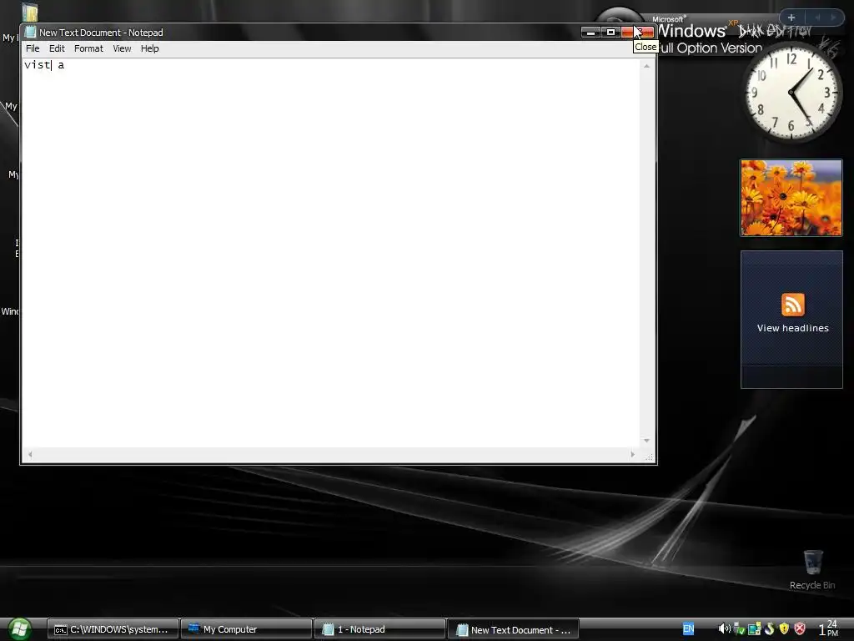Click the New Text Document taskbar button
Viewport: 854px width, 641px height.
pos(514,629)
